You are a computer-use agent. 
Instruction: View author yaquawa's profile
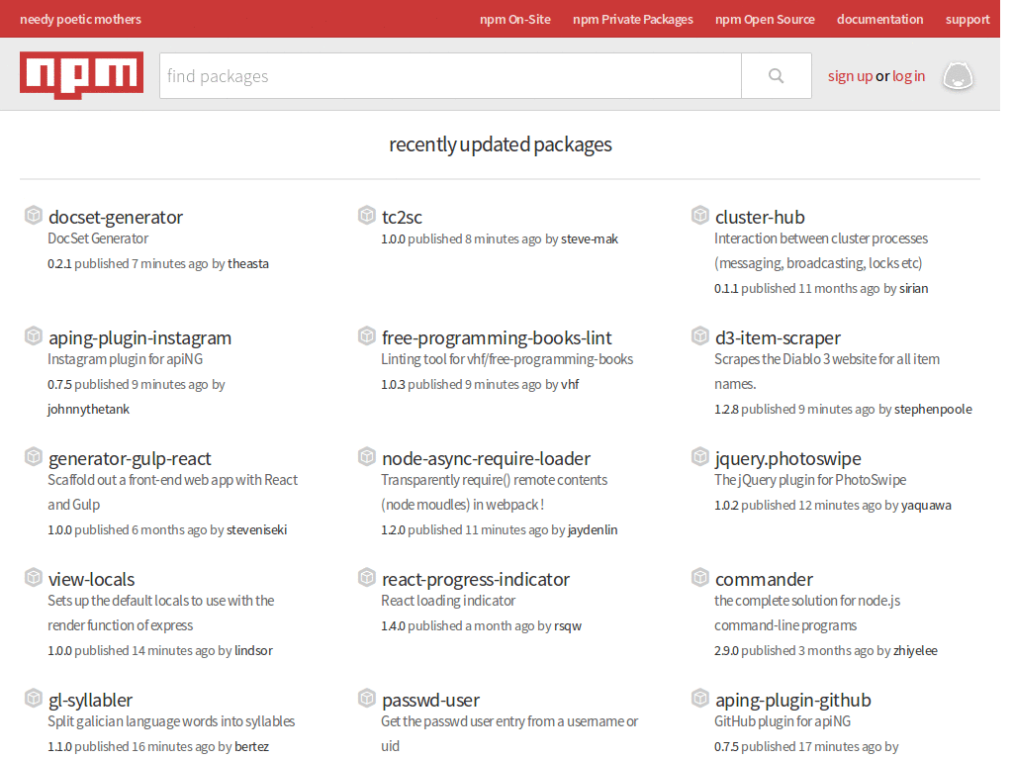click(x=926, y=506)
